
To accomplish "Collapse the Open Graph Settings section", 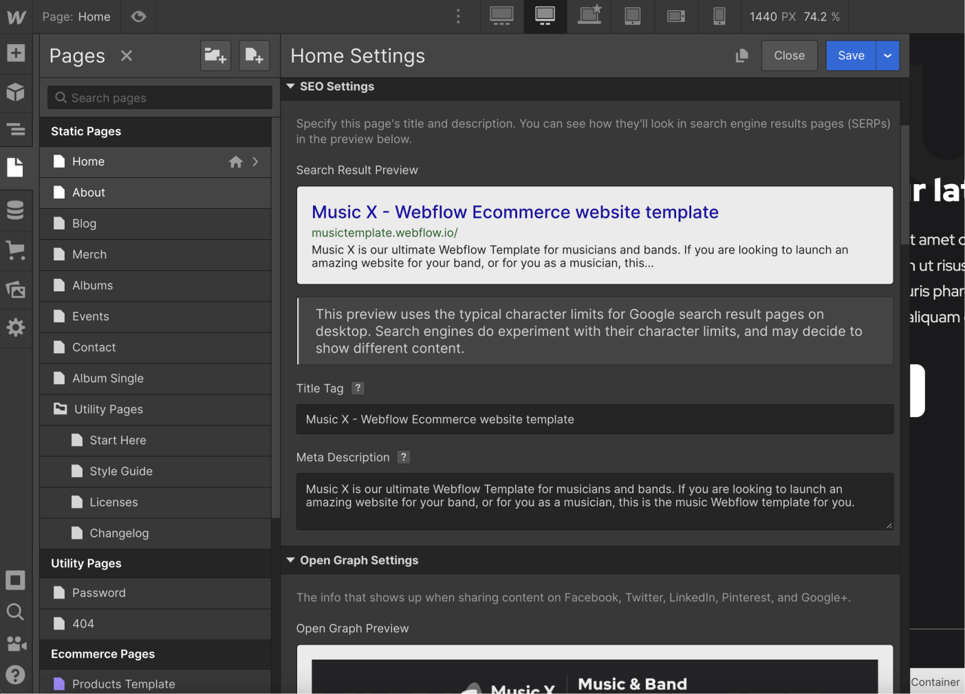I will (x=291, y=560).
